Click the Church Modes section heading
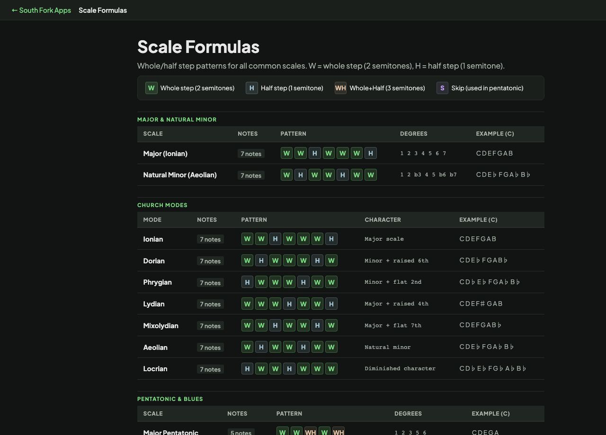Screen dimensions: 606x435 click(162, 205)
